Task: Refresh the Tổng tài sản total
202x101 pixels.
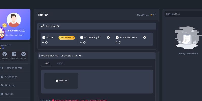Action: 154,15
